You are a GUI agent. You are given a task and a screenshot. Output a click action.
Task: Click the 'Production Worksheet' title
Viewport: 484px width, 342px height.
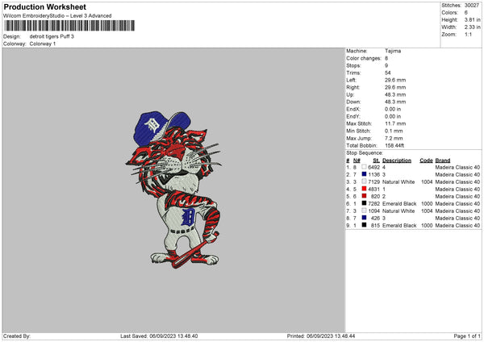44,6
